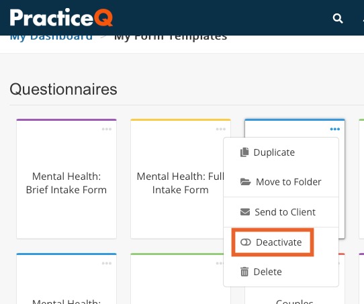Click the Delete trash can icon
The height and width of the screenshot is (304, 364).
[244, 272]
